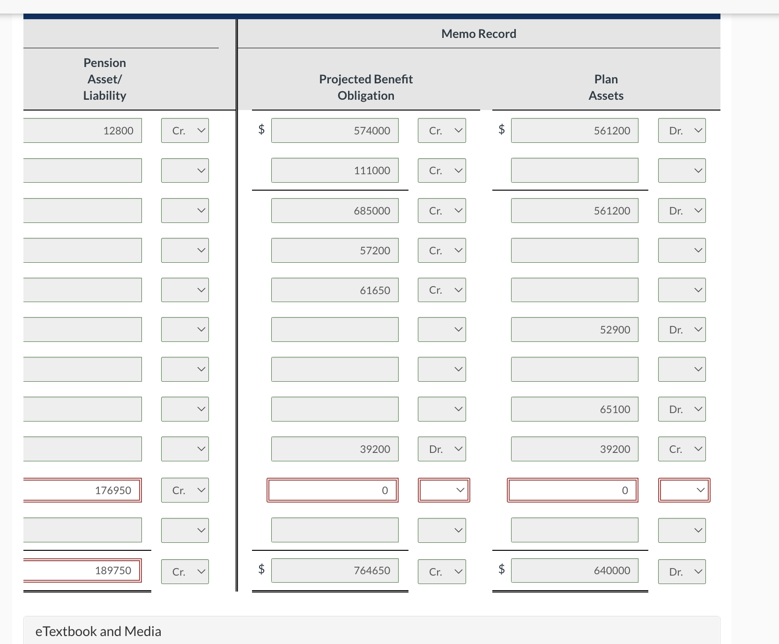Screen dimensions: 779x644
Task: Open the Cr. dropdown beside 764650
Action: point(442,572)
